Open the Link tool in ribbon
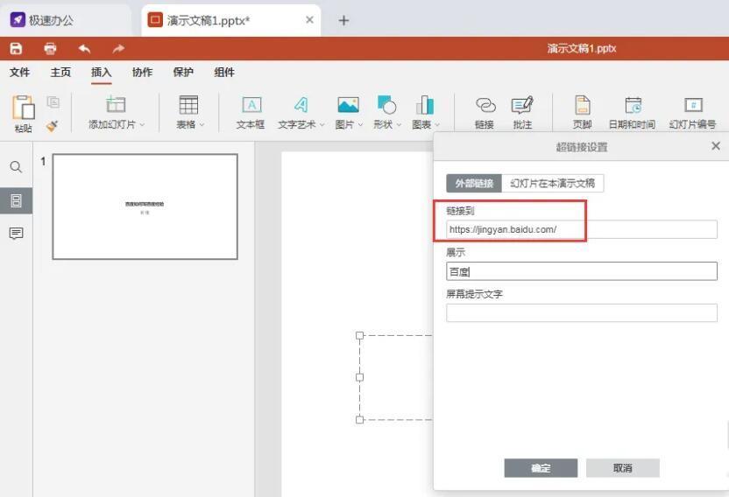Screen dimensions: 729x497 485,112
